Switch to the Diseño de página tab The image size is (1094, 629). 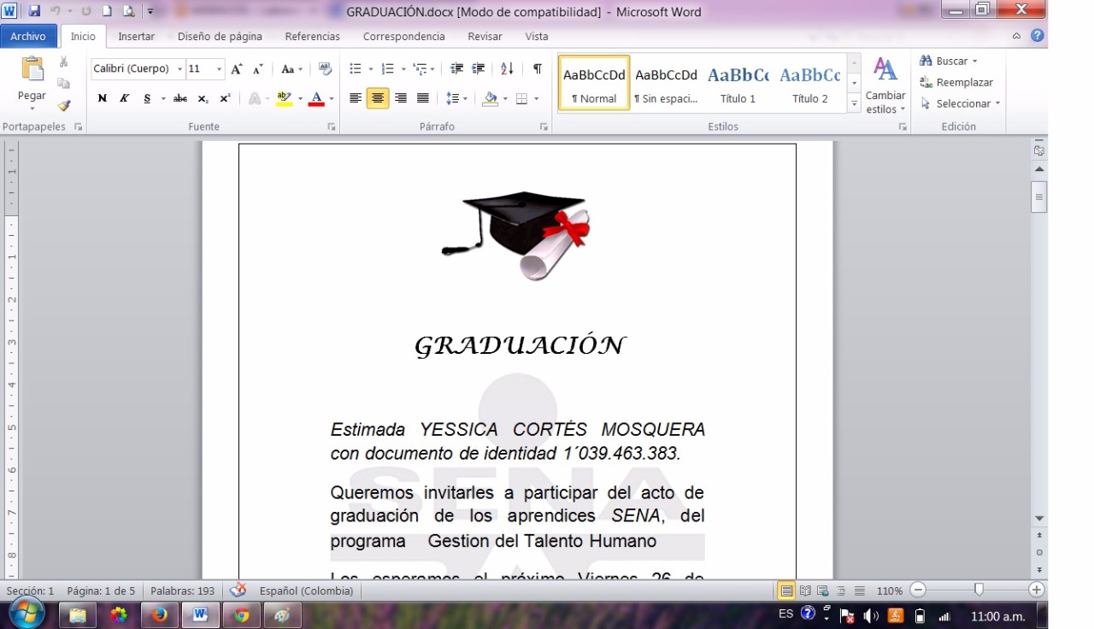[220, 37]
